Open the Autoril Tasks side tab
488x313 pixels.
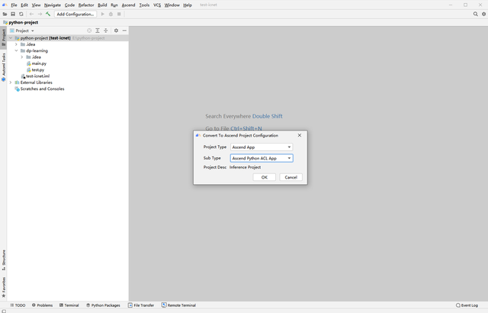click(x=3, y=66)
